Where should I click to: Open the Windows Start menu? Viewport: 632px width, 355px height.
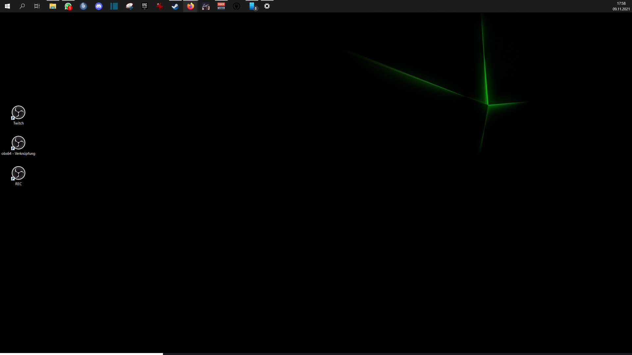tap(7, 6)
